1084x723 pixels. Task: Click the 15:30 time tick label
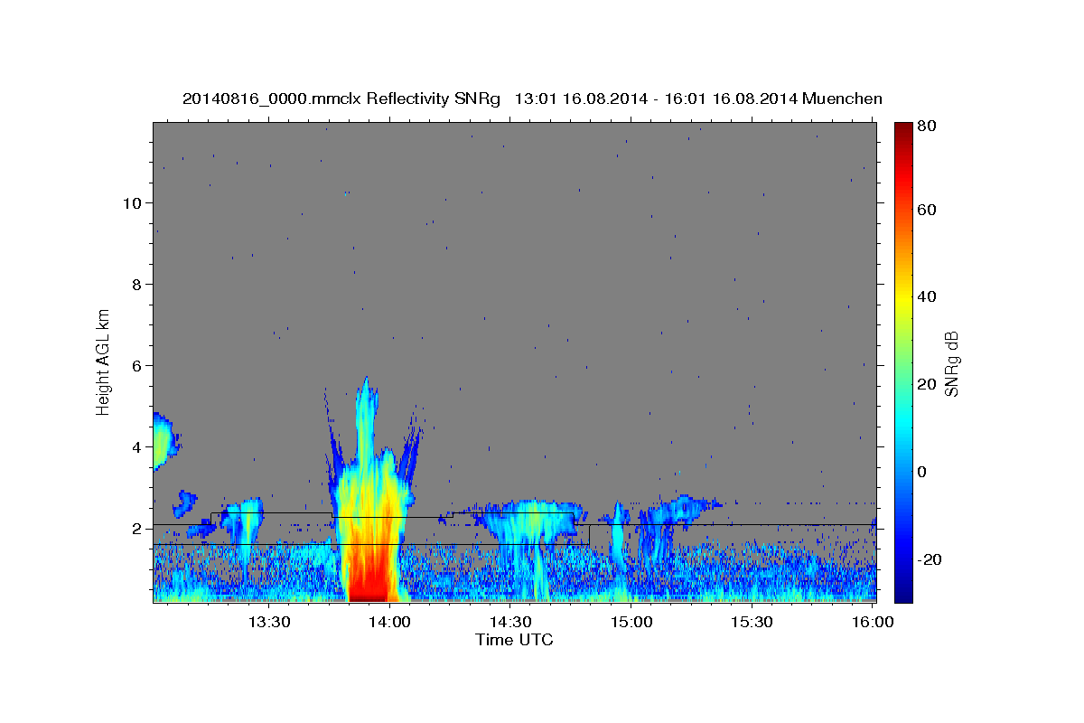(752, 623)
